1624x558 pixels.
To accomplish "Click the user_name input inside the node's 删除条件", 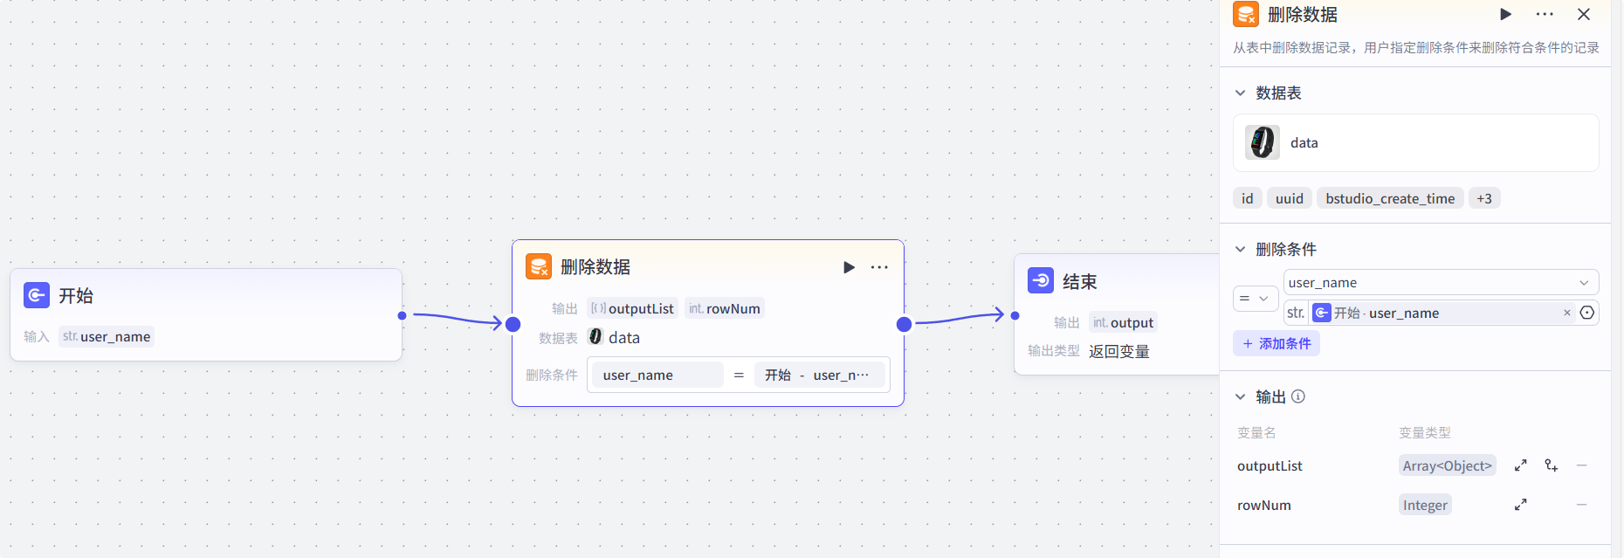I will tap(657, 374).
